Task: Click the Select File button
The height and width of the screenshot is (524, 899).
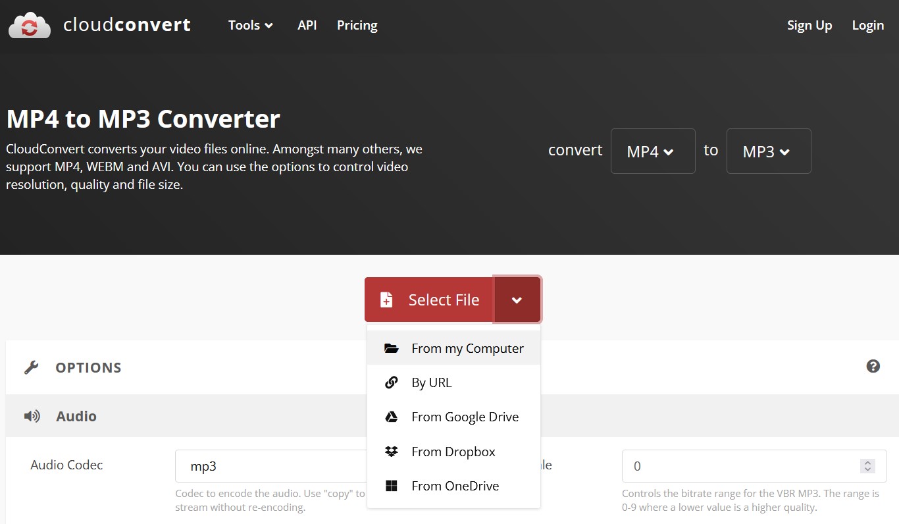Action: coord(429,300)
